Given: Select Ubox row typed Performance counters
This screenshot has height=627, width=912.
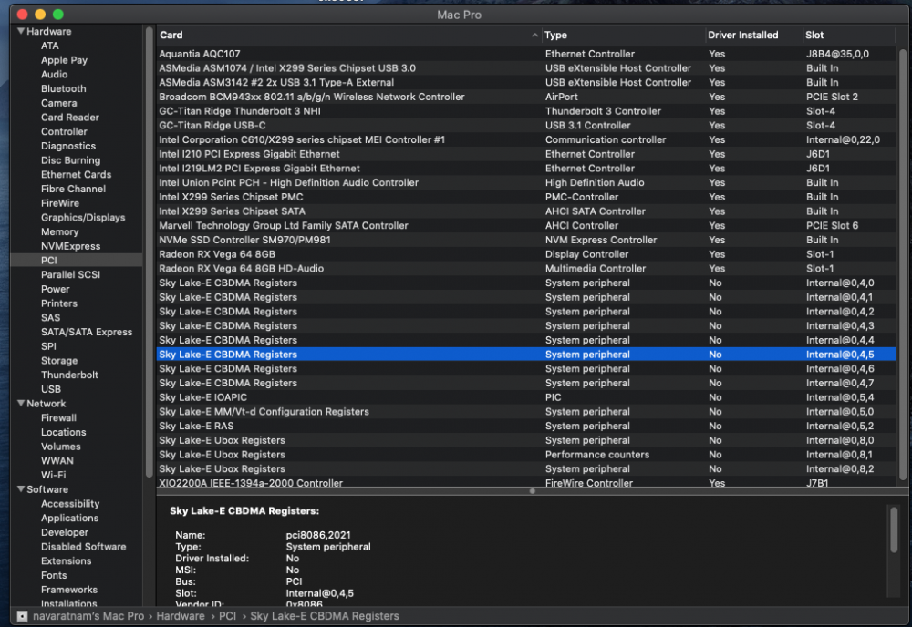Looking at the screenshot, I should (x=526, y=455).
